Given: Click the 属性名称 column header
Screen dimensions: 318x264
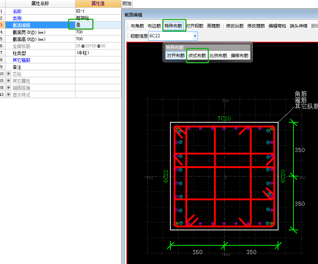Looking at the screenshot, I should pos(40,3).
